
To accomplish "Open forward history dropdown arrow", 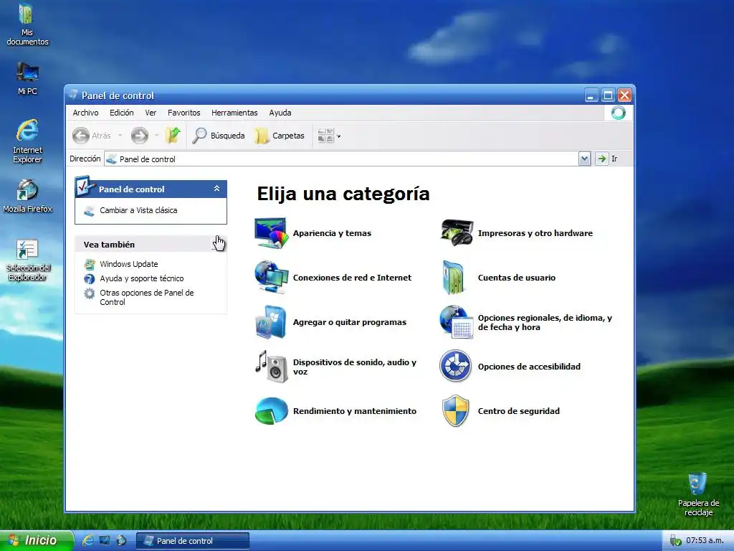I will point(156,136).
